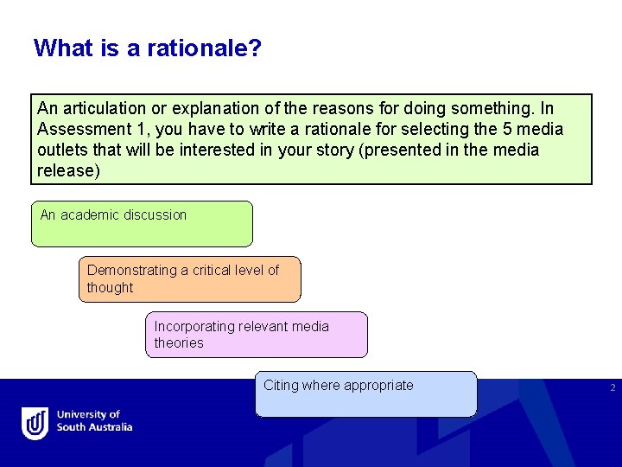Click the 'University of South Australia' text
This screenshot has width=622, height=467.
coord(94,420)
